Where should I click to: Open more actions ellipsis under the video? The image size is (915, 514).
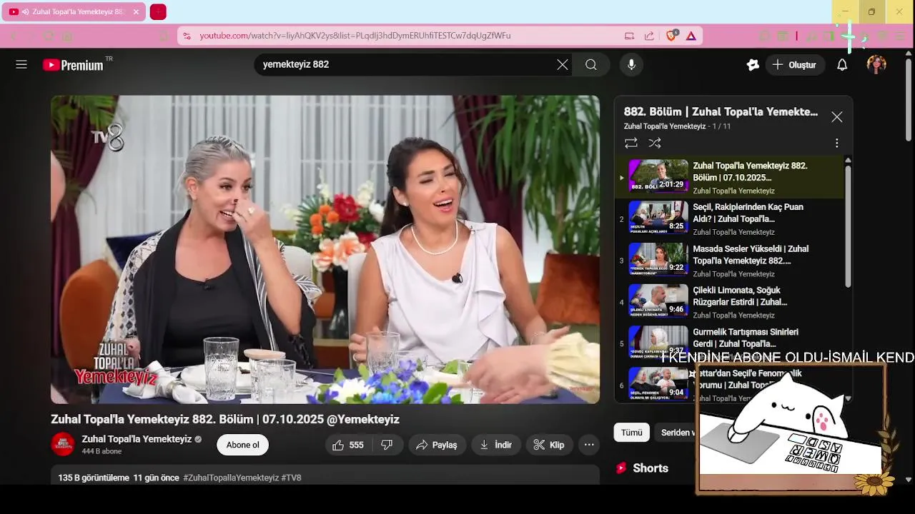click(x=589, y=445)
